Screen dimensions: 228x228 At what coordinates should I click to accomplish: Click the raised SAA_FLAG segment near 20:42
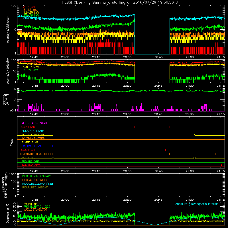coord(152,149)
